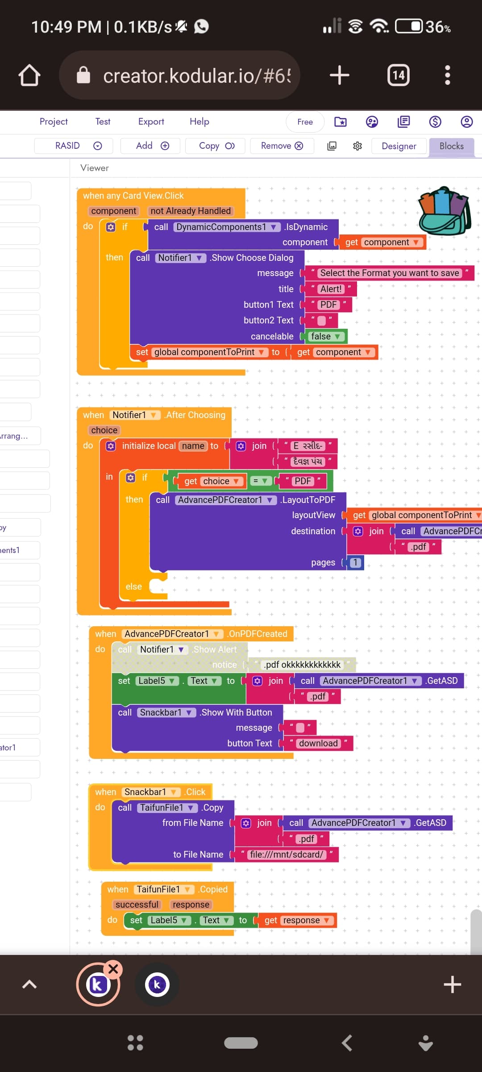
Task: Click the settings gear icon in toolbar
Action: pyautogui.click(x=357, y=146)
